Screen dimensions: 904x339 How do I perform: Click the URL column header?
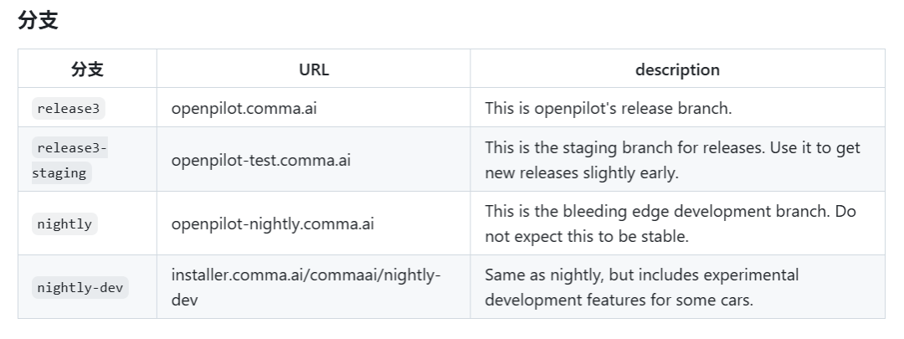click(x=314, y=69)
